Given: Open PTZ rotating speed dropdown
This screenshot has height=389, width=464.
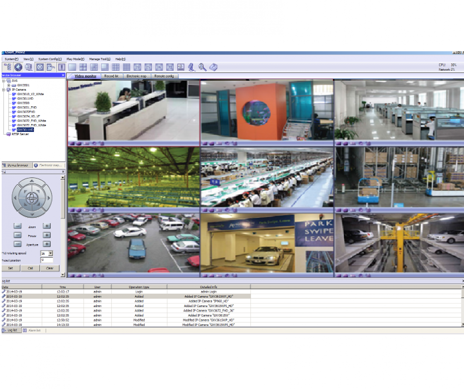Looking at the screenshot, I should pos(51,253).
